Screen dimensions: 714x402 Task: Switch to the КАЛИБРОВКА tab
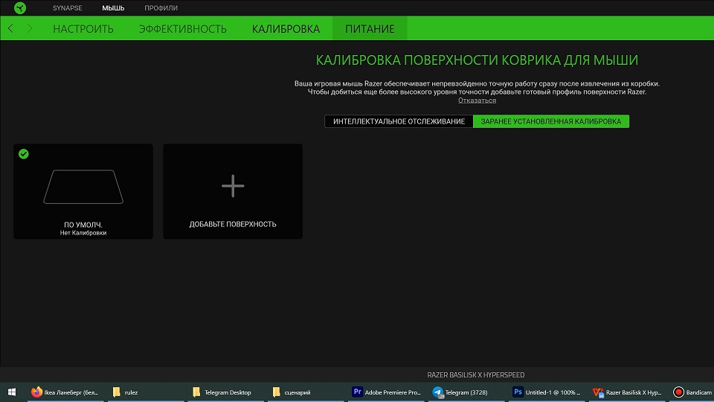point(286,29)
